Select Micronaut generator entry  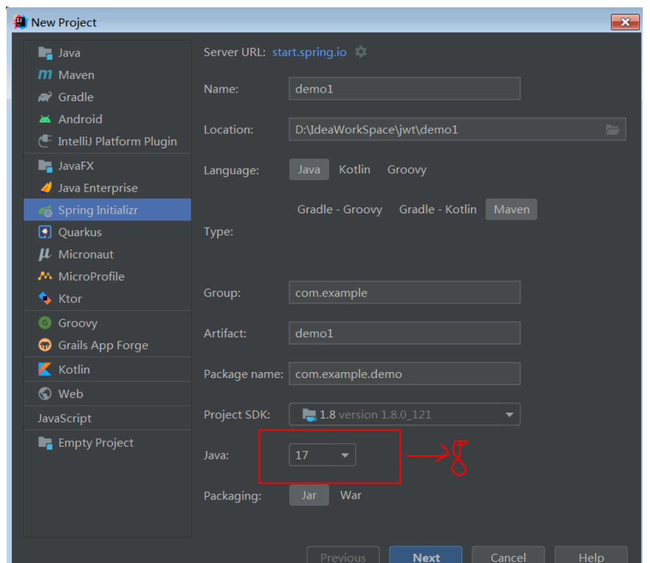(108, 254)
